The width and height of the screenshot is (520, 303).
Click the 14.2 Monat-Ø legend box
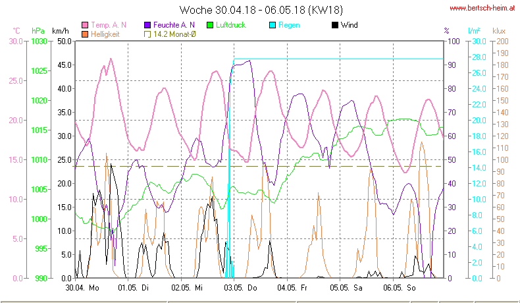[147, 34]
